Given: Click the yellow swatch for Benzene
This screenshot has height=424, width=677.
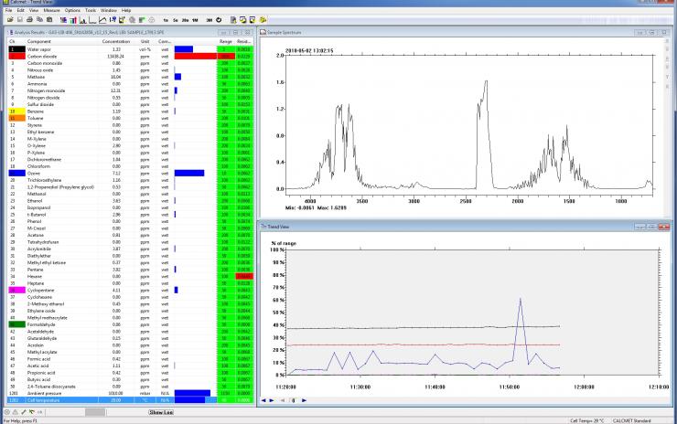Looking at the screenshot, I should [16, 111].
